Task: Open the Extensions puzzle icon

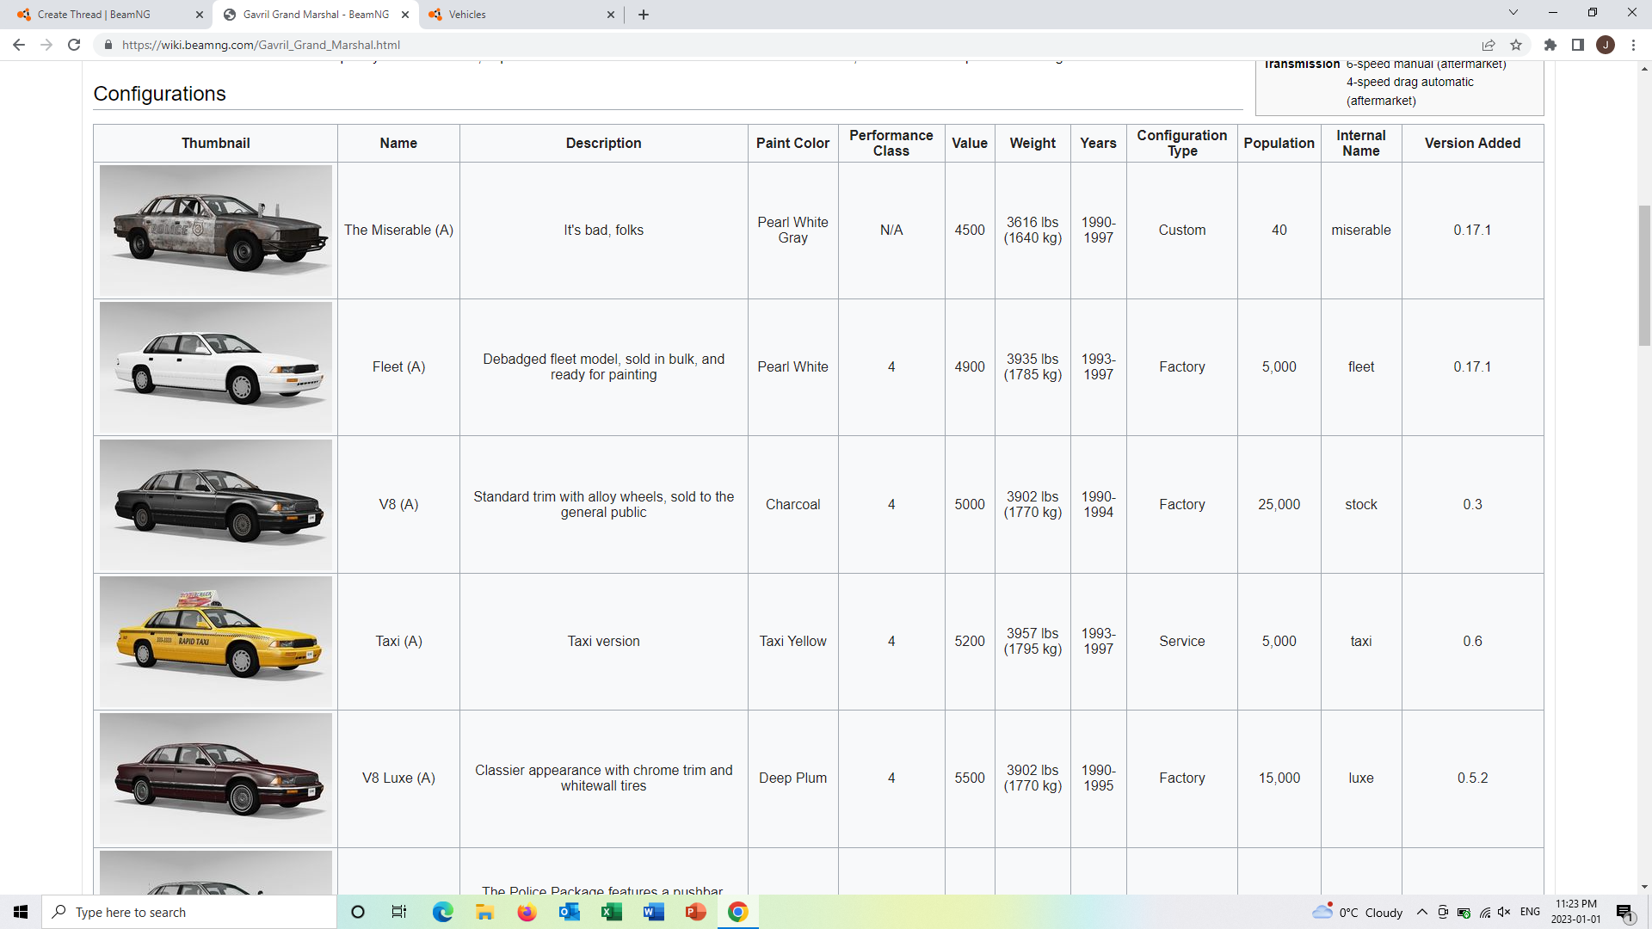Action: point(1550,45)
